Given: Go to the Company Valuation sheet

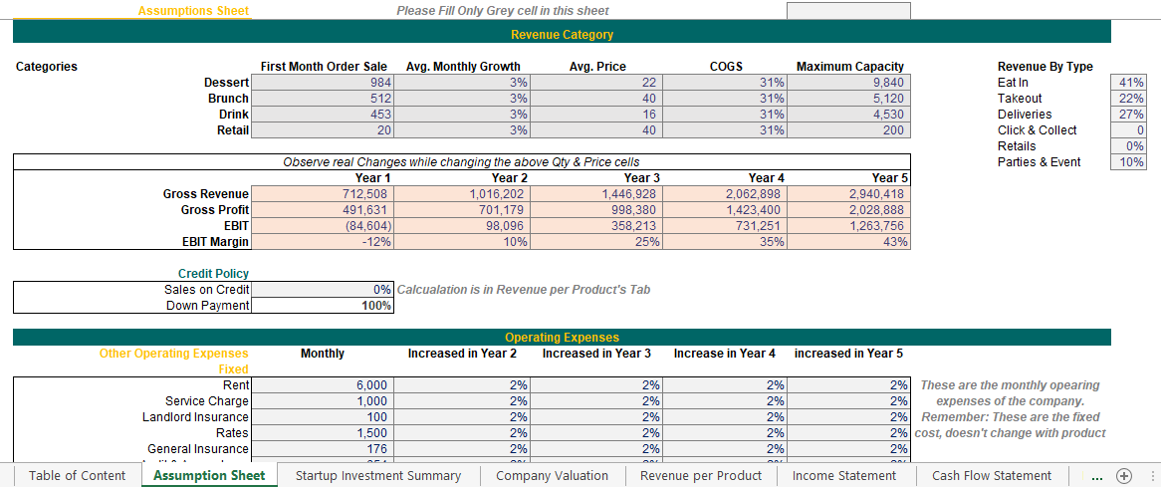Looking at the screenshot, I should click(x=552, y=475).
